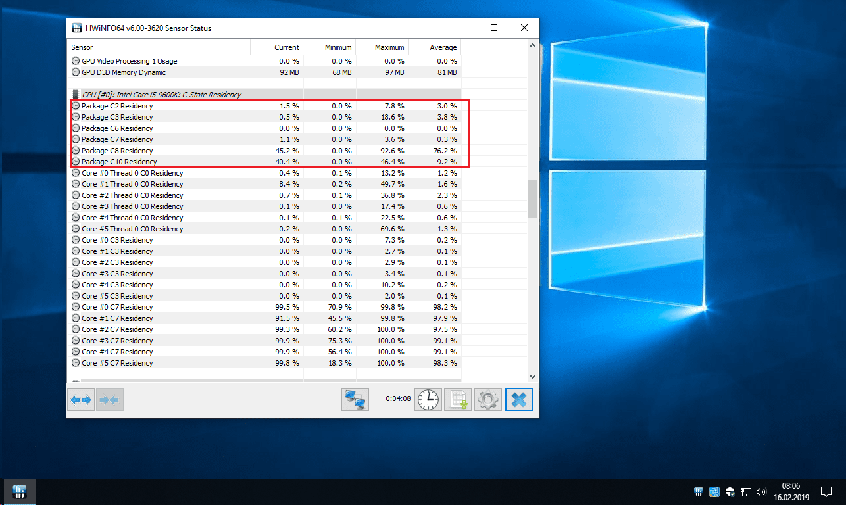846x505 pixels.
Task: Maximize the HWiNFO64 Sensor Status window
Action: click(494, 28)
